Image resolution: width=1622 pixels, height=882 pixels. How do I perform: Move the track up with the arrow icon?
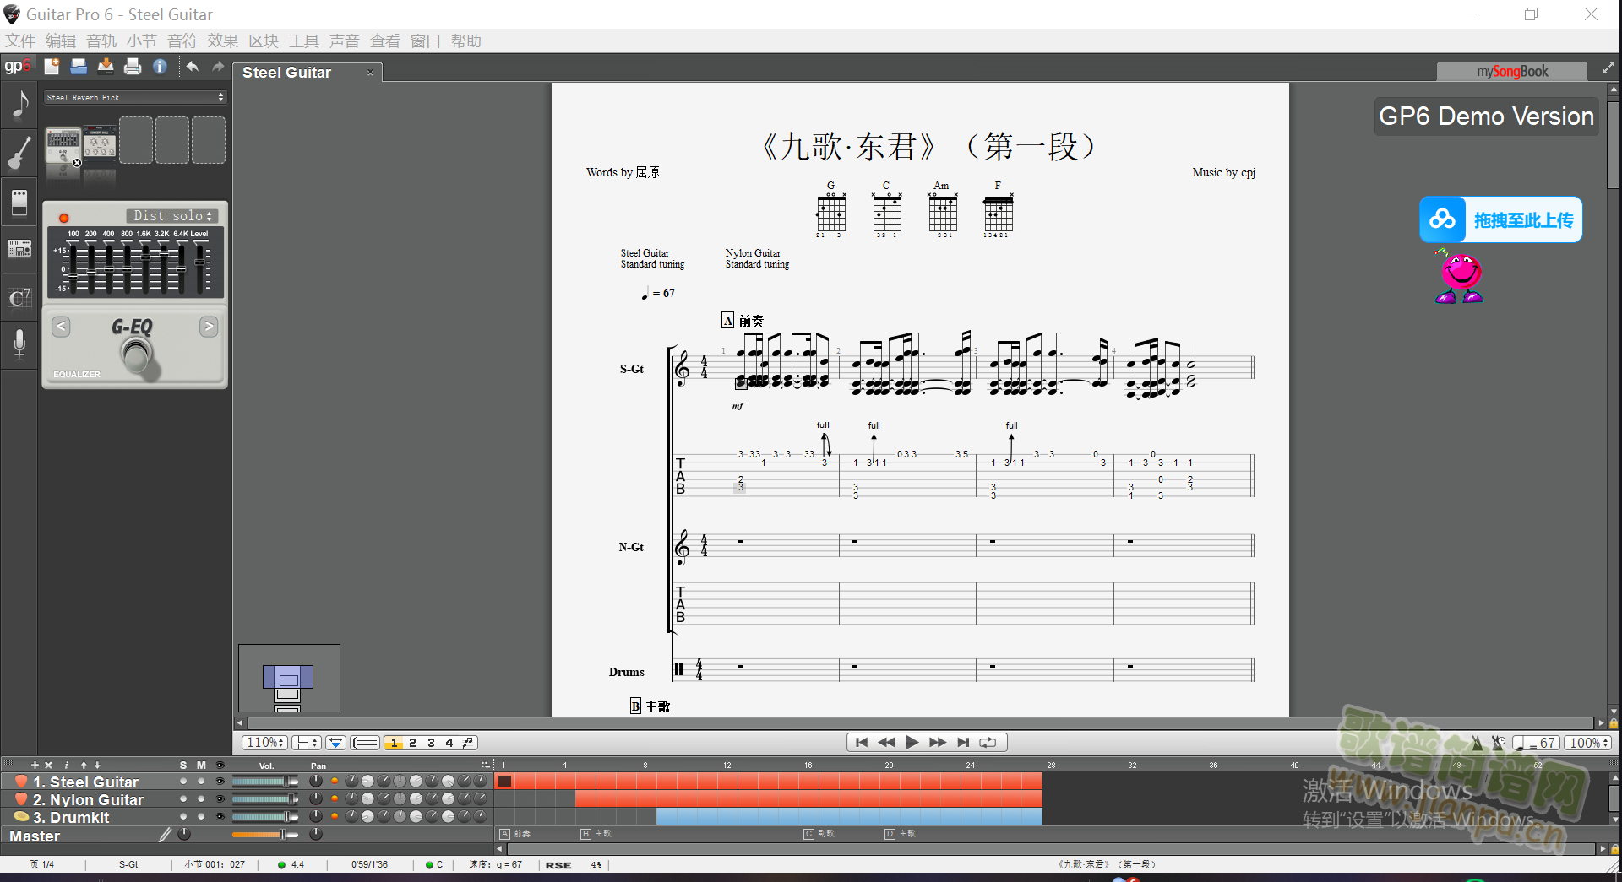(x=84, y=766)
